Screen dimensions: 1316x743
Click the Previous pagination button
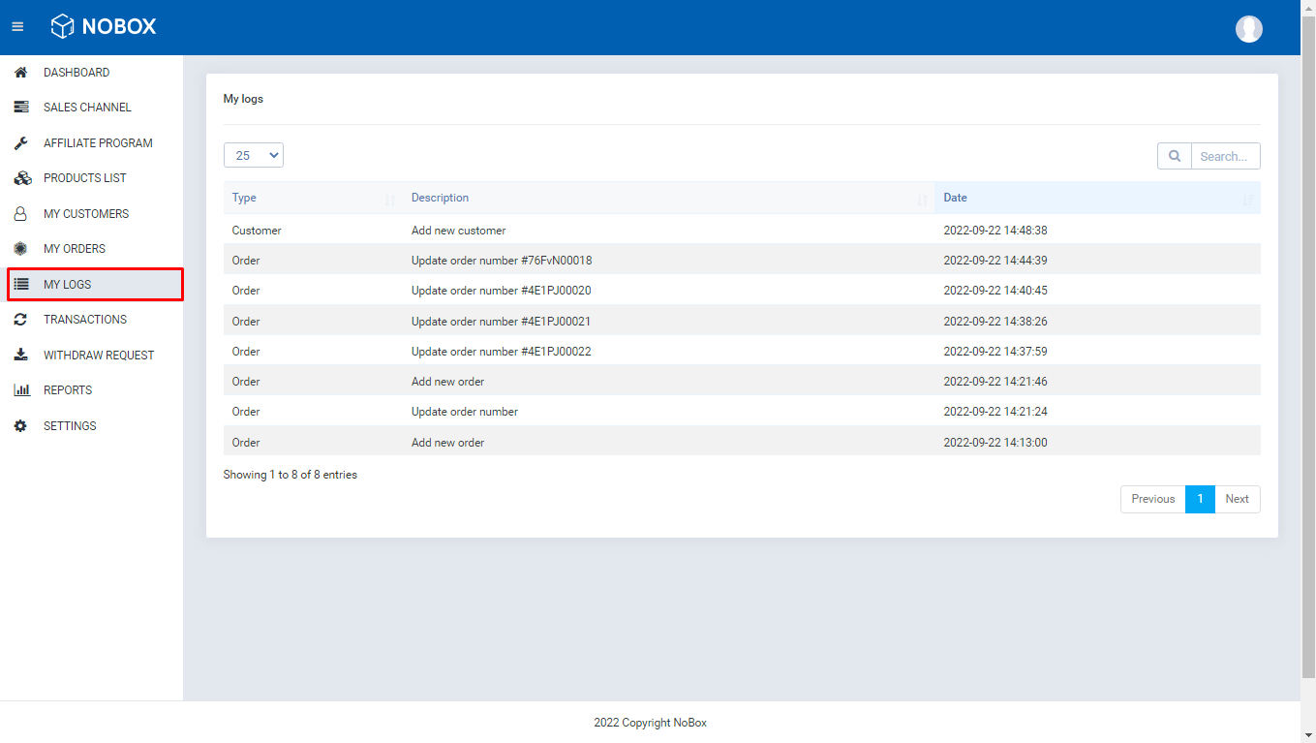(x=1152, y=499)
